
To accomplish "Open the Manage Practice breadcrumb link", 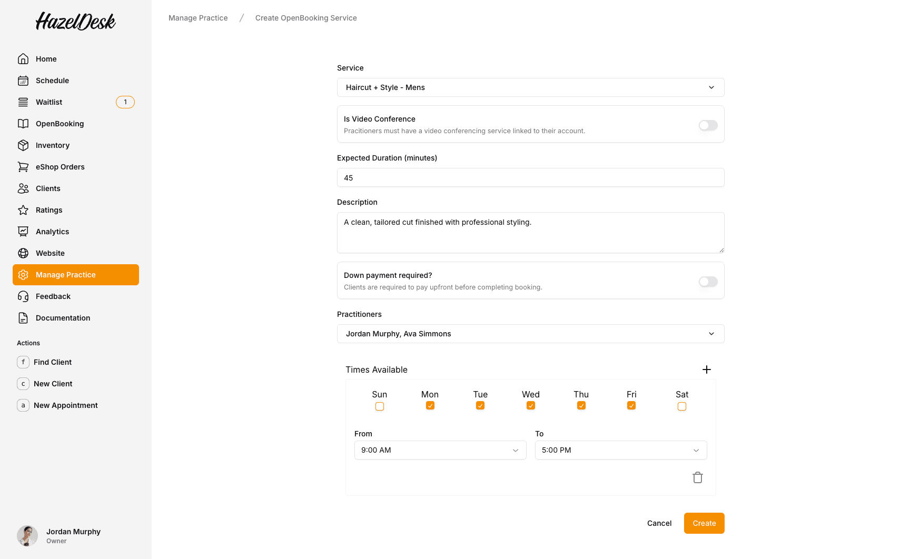I will (x=198, y=17).
